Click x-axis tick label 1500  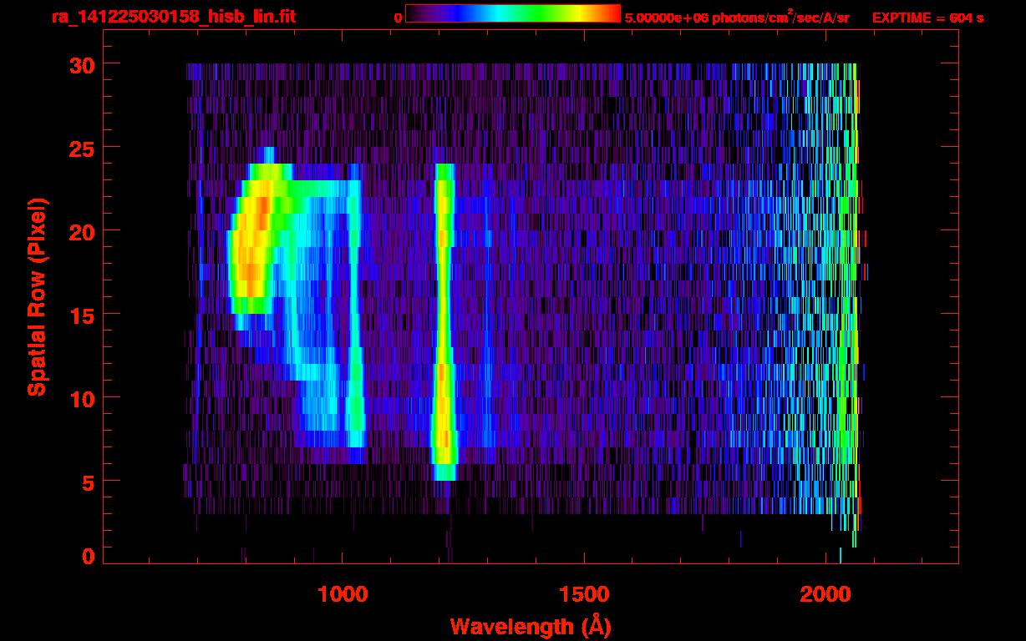[584, 593]
